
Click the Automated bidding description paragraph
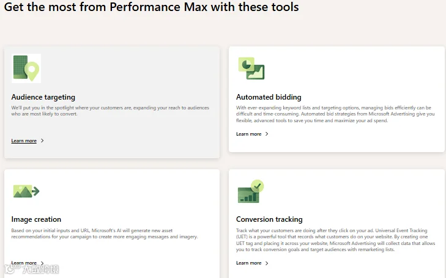[x=335, y=114]
